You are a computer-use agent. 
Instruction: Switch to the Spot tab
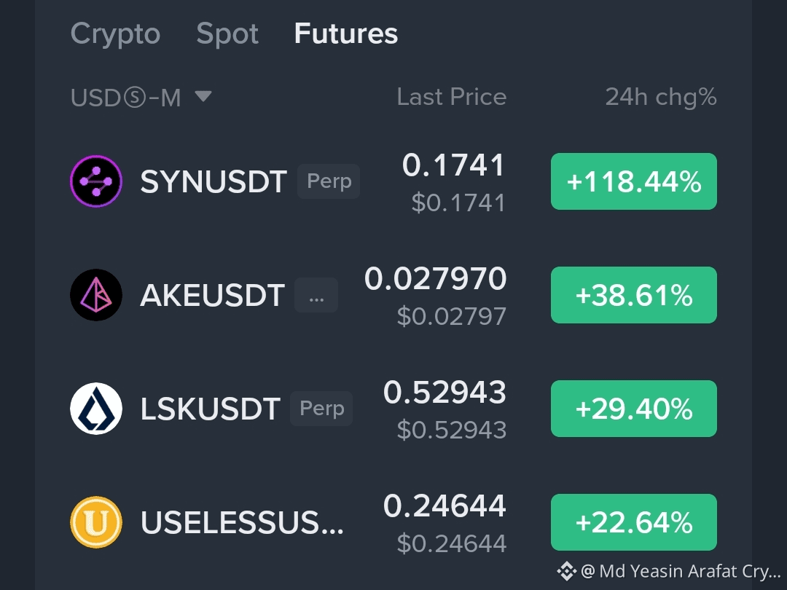click(x=227, y=34)
